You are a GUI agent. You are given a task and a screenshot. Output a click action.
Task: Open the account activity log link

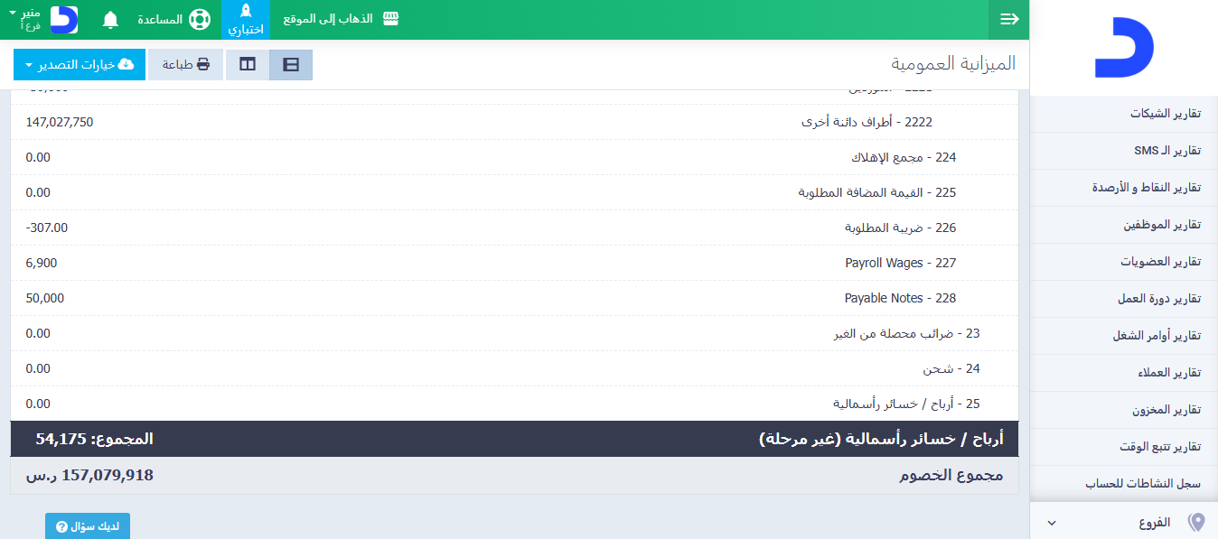1143,484
